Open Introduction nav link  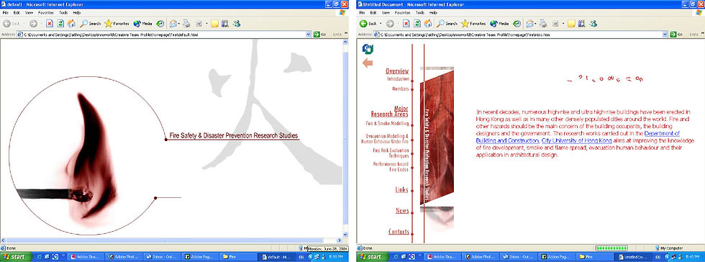(x=398, y=78)
